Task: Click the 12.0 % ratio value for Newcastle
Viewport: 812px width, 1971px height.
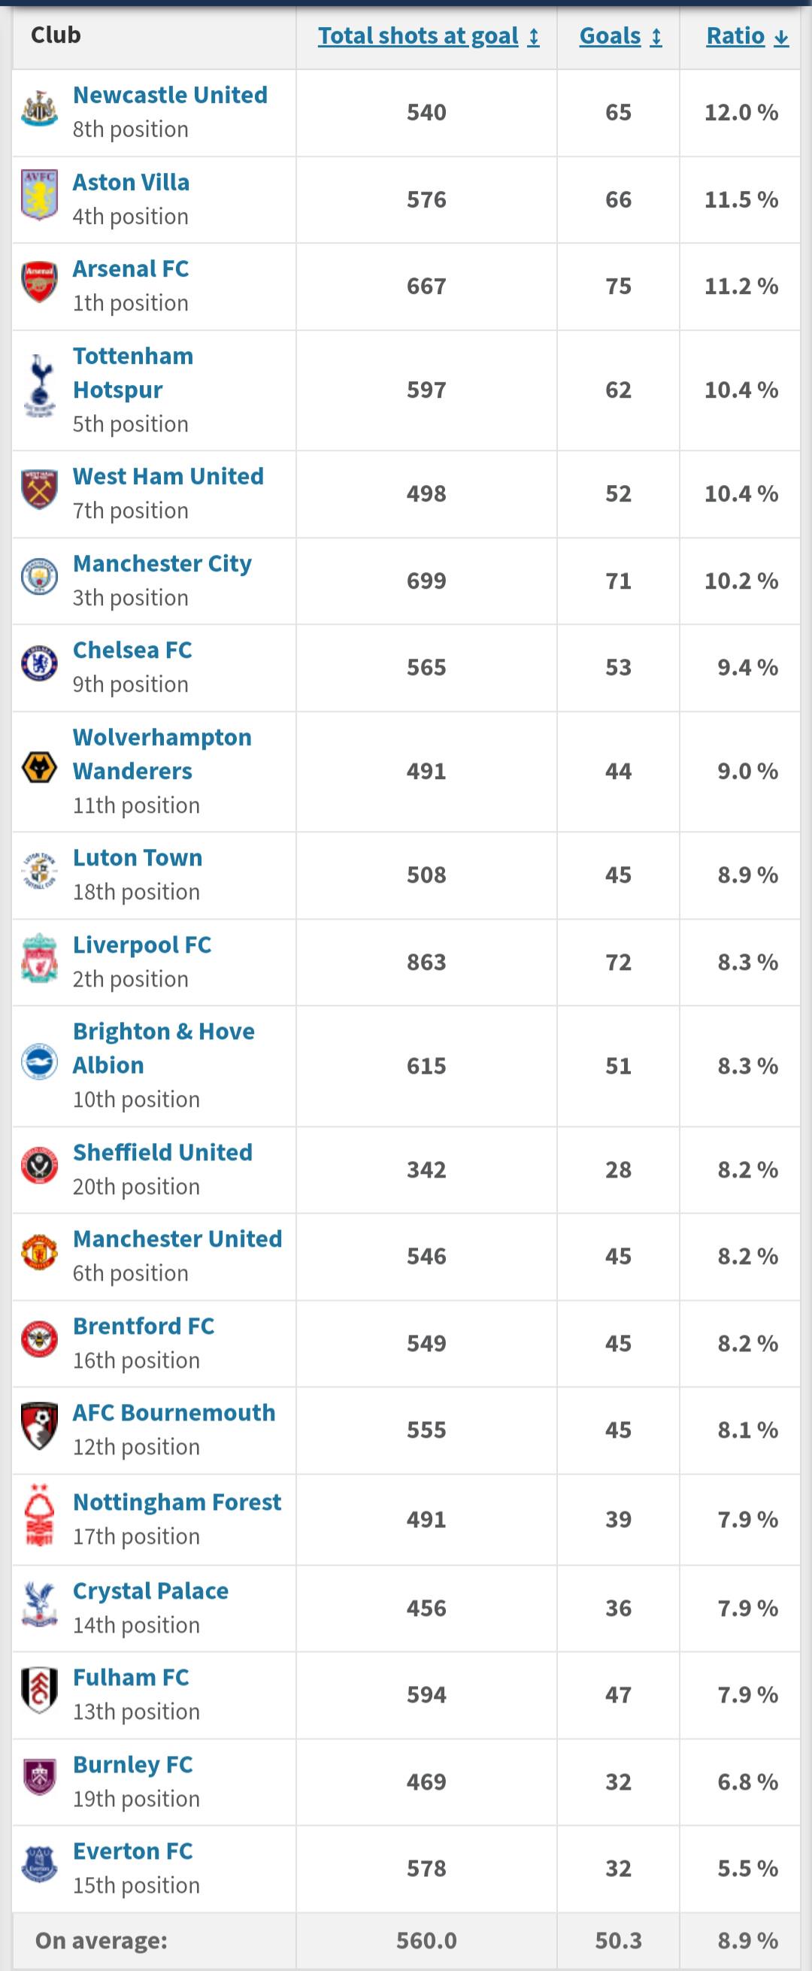Action: point(737,112)
